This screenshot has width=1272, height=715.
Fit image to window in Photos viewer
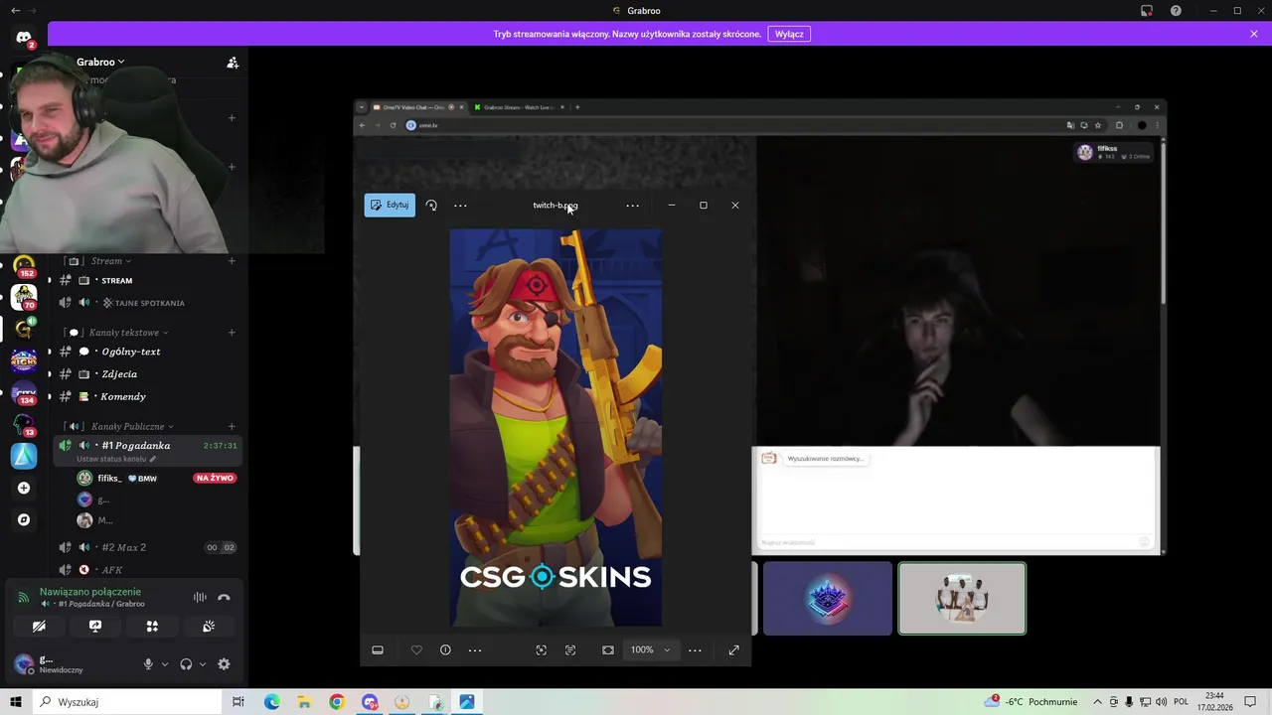coord(608,649)
